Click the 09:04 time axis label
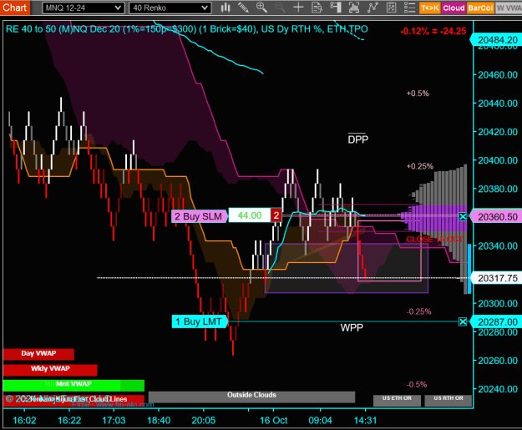Image resolution: width=522 pixels, height=430 pixels. (320, 420)
